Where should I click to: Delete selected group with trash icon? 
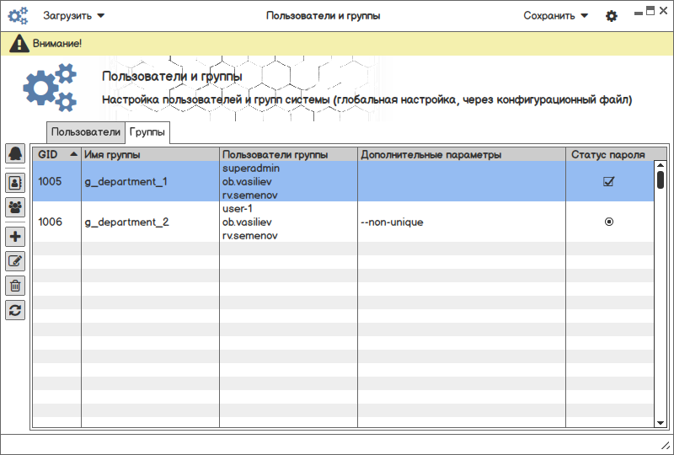[15, 286]
